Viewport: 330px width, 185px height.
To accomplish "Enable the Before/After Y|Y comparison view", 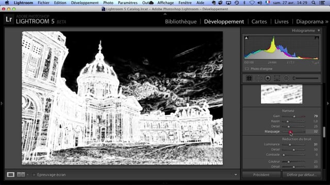I will pos(21,175).
